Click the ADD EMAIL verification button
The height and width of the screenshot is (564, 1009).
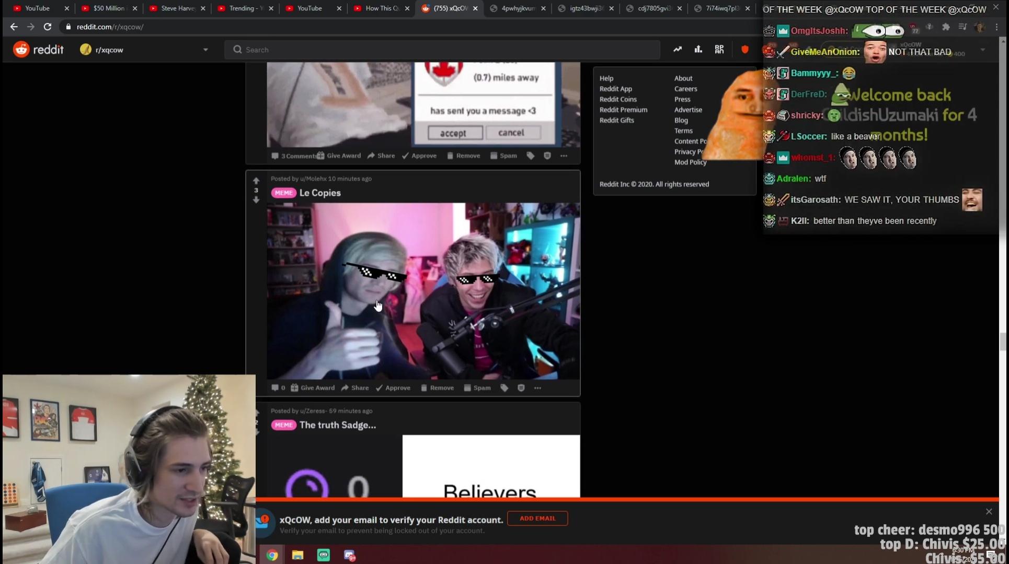pos(537,518)
